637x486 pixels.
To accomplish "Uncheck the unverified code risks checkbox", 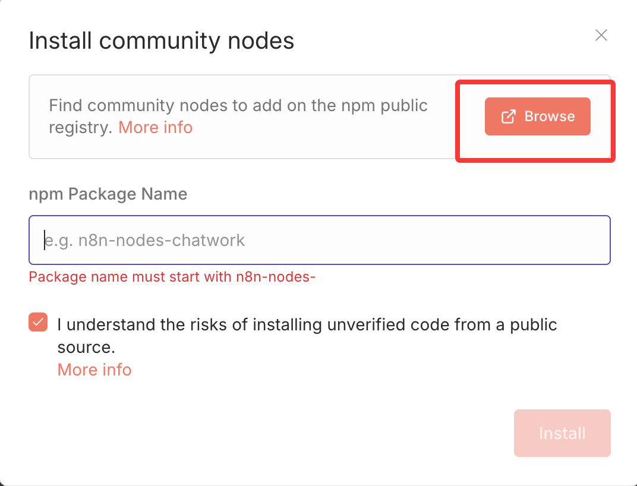I will coord(38,323).
